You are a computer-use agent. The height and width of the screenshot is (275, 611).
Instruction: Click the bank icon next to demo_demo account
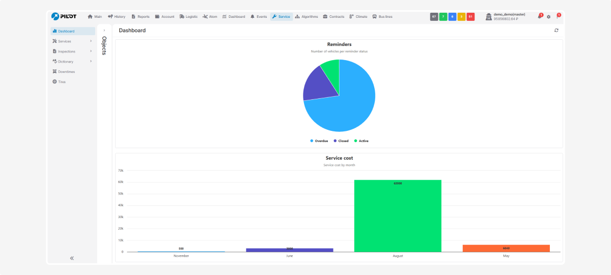click(x=489, y=17)
